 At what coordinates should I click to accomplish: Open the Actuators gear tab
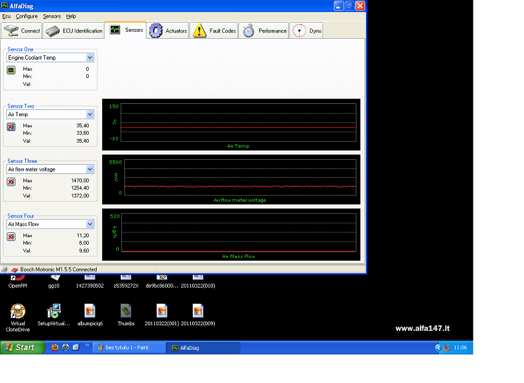[169, 31]
